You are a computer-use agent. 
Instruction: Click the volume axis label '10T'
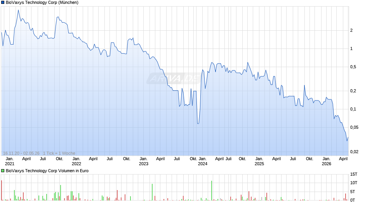(x=354, y=183)
